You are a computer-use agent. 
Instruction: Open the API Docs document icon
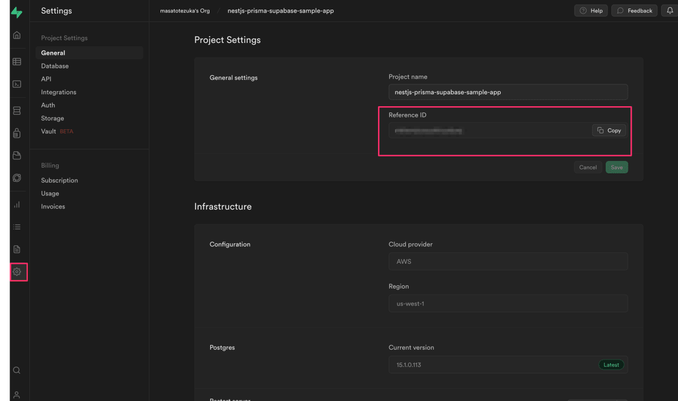coord(17,249)
